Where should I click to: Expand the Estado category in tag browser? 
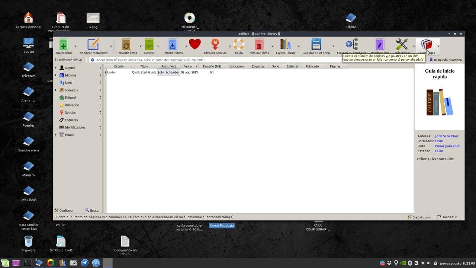click(56, 135)
